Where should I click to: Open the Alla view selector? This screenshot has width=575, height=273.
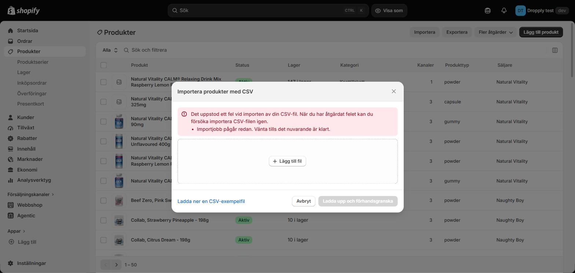click(110, 50)
